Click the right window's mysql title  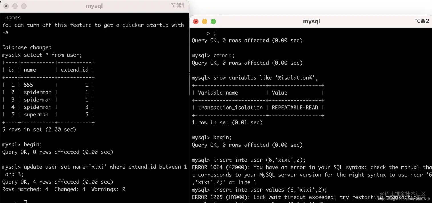point(311,21)
